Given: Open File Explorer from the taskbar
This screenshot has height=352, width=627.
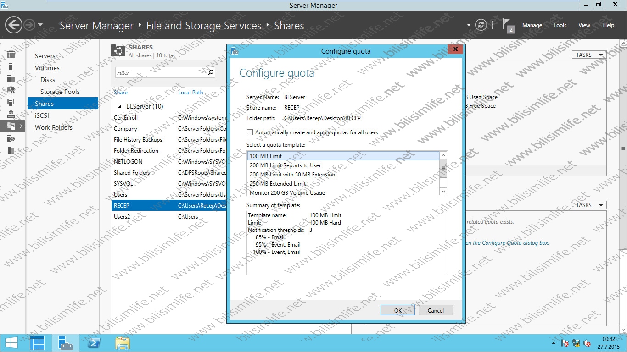Looking at the screenshot, I should 123,342.
